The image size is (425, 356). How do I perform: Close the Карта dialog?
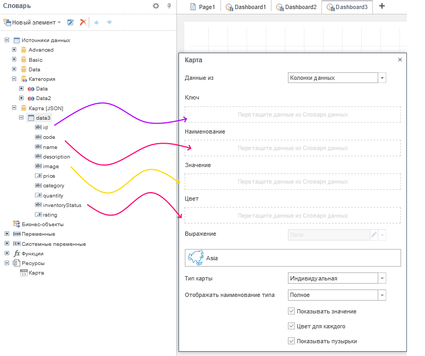point(400,60)
